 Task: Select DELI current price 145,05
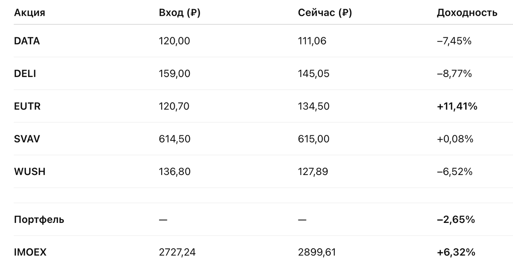pyautogui.click(x=314, y=74)
